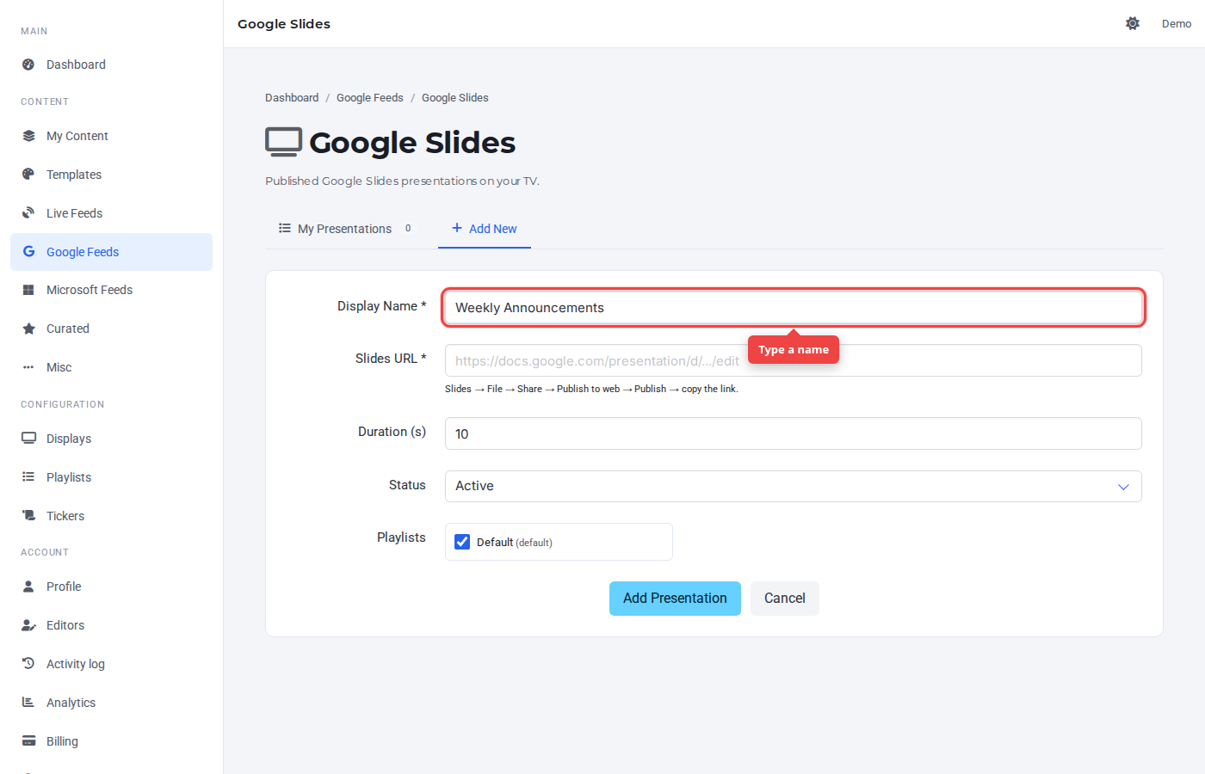Viewport: 1205px width, 774px height.
Task: Click the Billing credit card icon
Action: [x=28, y=741]
